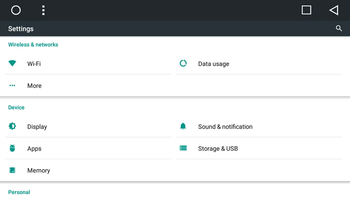This screenshot has height=205, width=350.
Task: Open the Memory settings item
Action: tap(88, 170)
